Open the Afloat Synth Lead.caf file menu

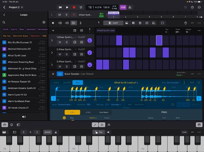126,83
